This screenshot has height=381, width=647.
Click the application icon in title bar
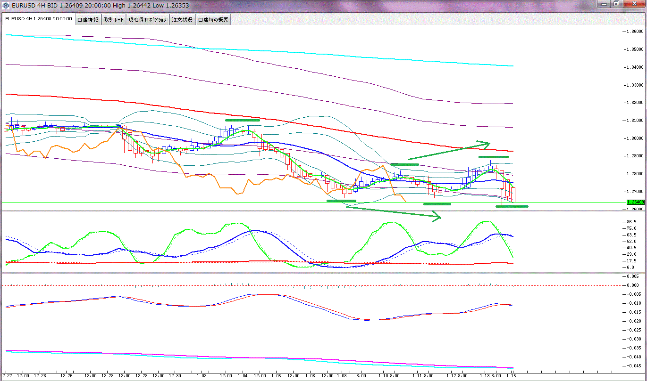6,4
